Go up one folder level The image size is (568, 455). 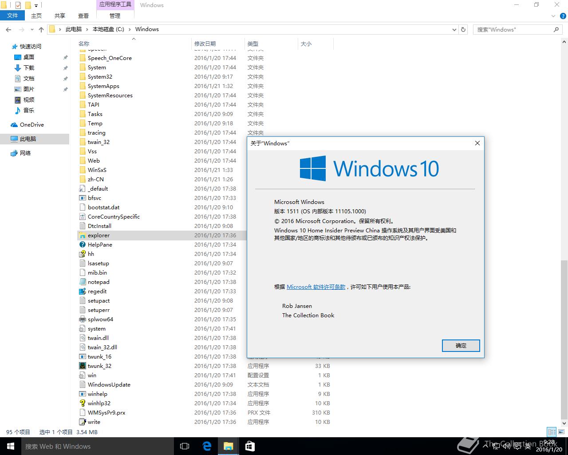coord(41,29)
